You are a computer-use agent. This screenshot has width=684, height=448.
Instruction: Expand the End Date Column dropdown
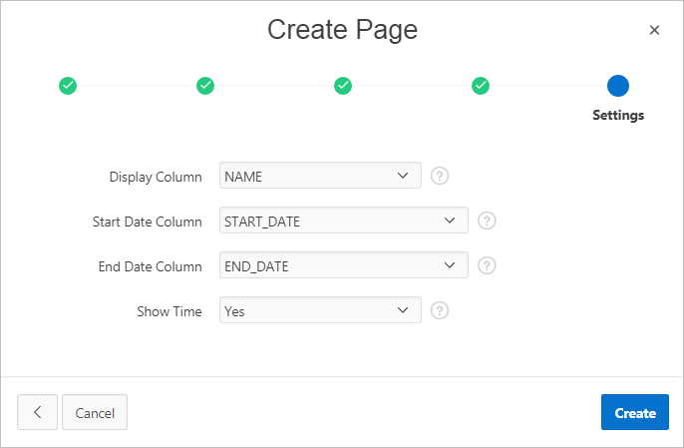pos(343,266)
